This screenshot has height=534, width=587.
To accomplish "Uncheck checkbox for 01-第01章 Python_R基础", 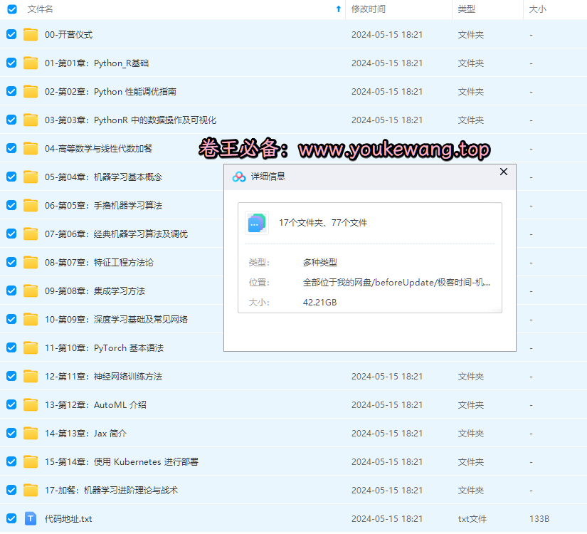I will (11, 63).
